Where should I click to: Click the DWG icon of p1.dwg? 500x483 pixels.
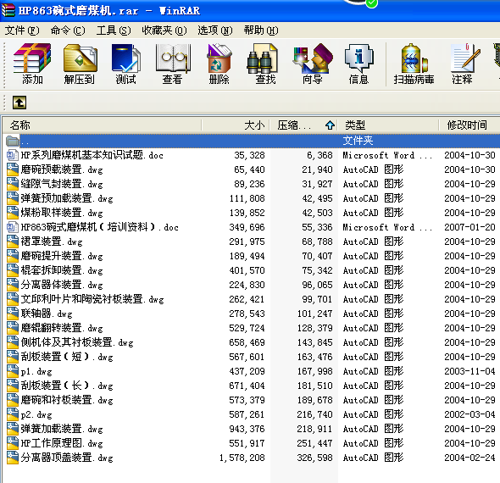(13, 371)
